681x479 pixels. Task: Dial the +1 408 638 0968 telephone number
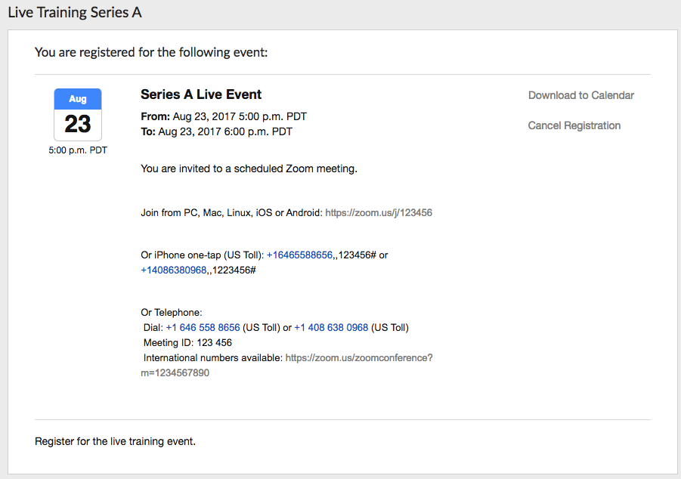331,328
